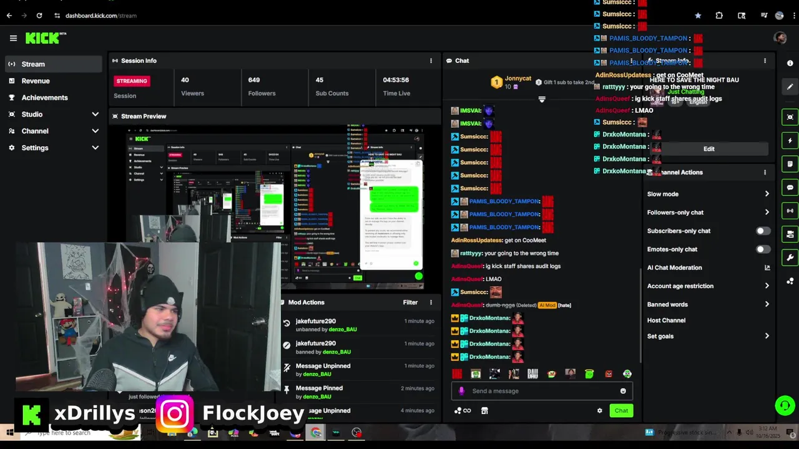Toggle the chat bubble widget icon

tap(790, 187)
